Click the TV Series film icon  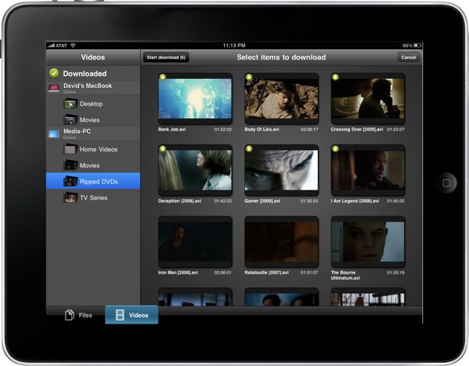pos(70,197)
